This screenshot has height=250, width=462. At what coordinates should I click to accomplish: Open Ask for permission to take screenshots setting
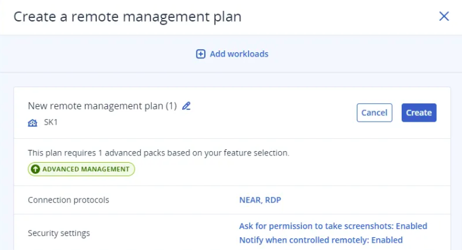pyautogui.click(x=316, y=226)
